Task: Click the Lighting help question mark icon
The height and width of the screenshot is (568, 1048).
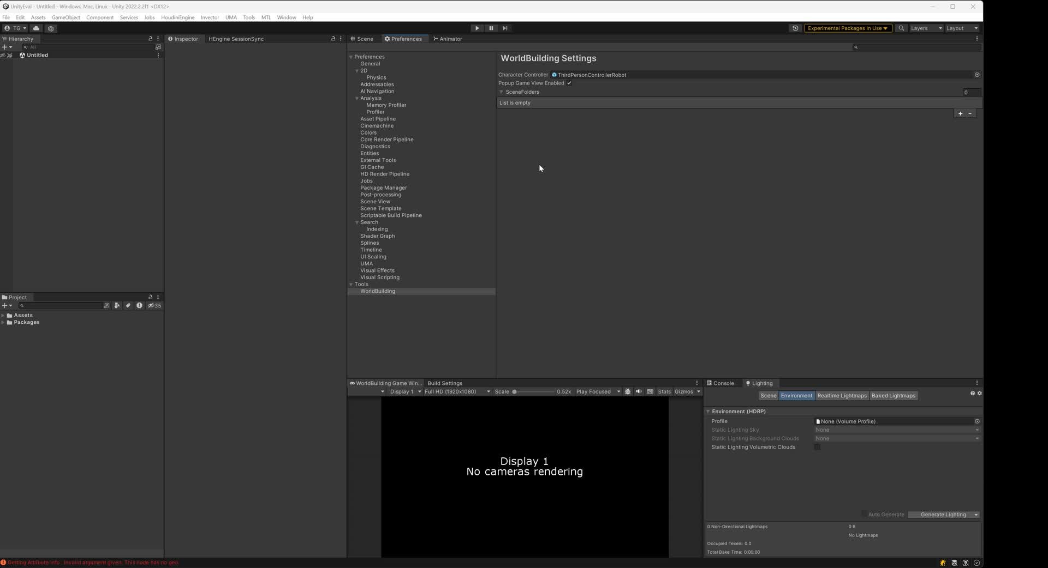Action: 972,393
